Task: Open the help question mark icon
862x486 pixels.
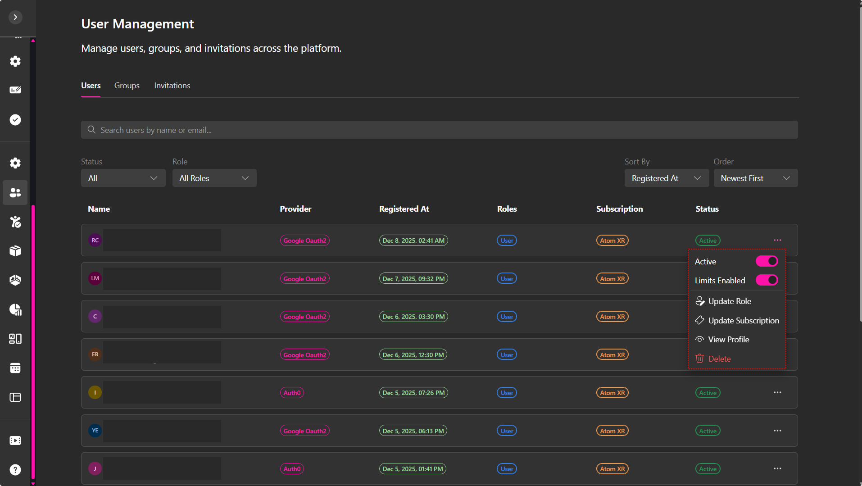Action: (15, 470)
